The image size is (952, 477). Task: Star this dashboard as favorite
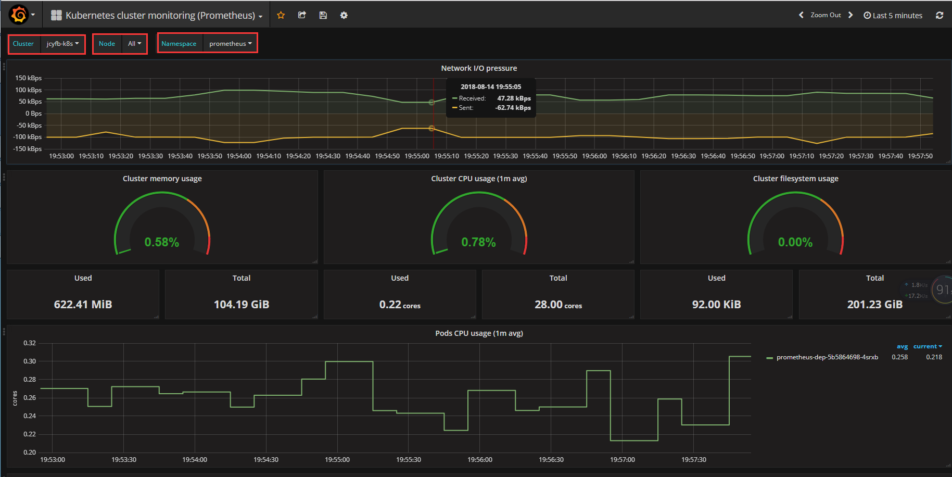281,15
